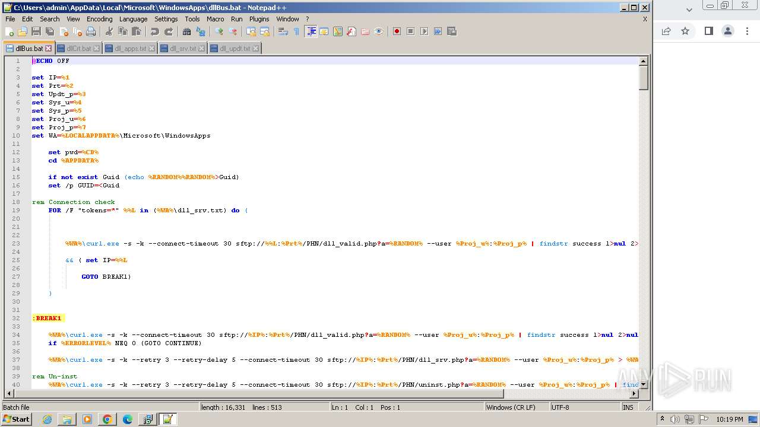Click the :BREAK1 label on line 32

(x=47, y=318)
